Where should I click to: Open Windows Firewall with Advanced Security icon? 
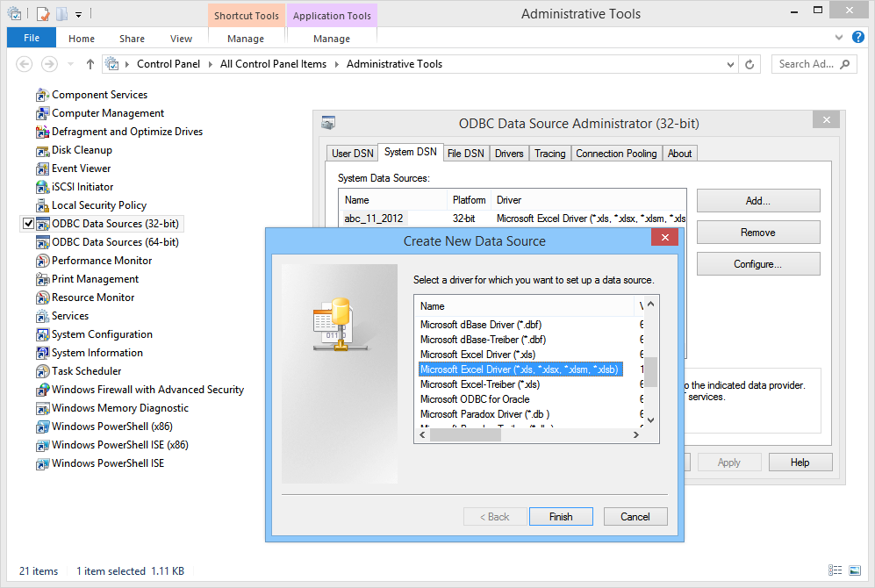42,390
